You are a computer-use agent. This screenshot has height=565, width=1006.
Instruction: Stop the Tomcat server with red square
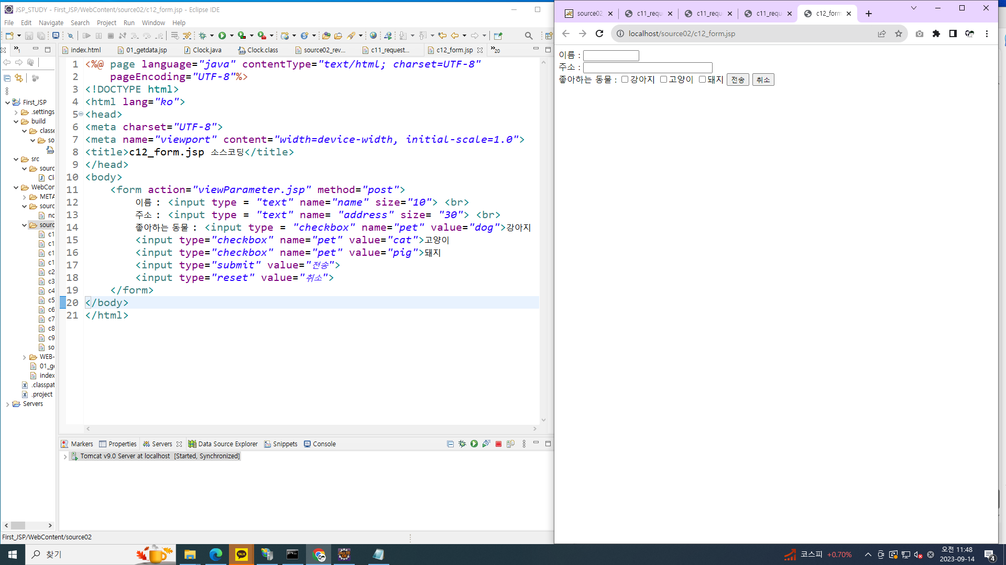tap(498, 444)
